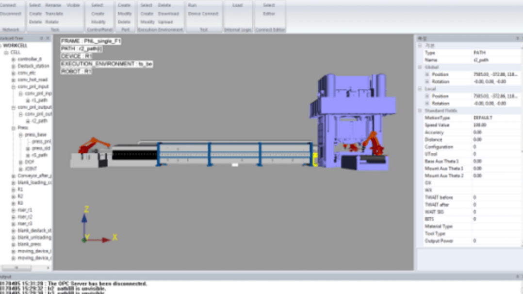
Task: Toggle Visible in the Task group
Action: pos(73,5)
